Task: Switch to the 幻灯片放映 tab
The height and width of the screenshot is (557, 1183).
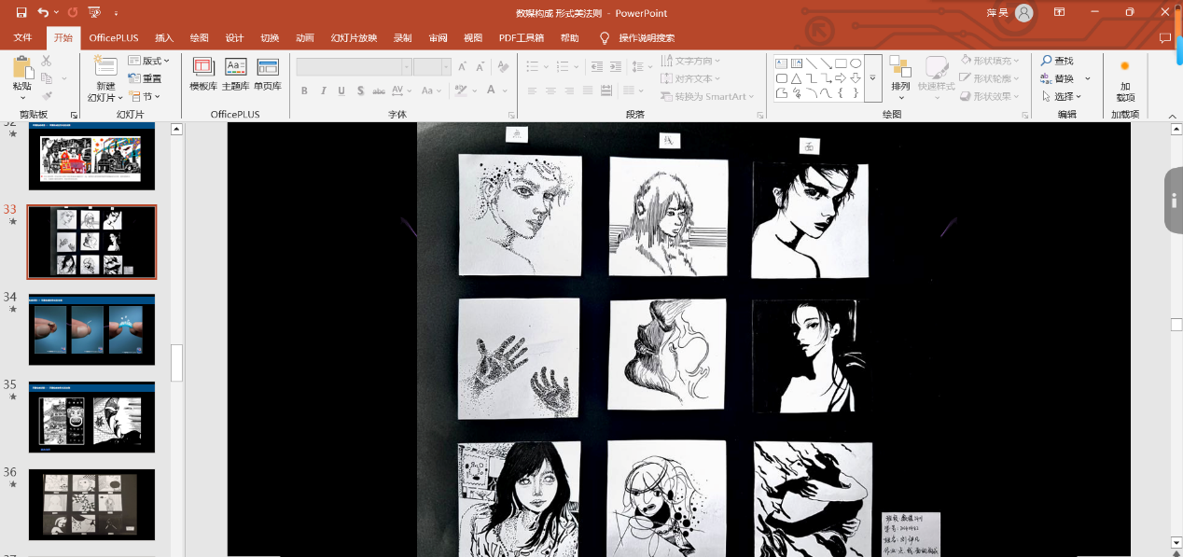Action: tap(354, 38)
